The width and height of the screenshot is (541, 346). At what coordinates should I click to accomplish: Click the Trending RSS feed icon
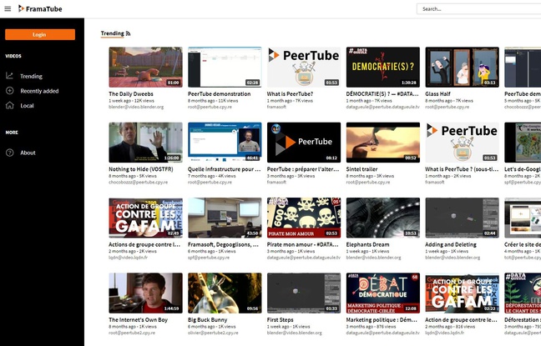128,33
